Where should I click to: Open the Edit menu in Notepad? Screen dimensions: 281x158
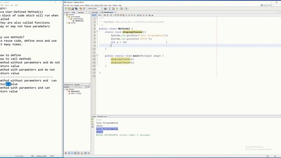pyautogui.click(x=2, y=5)
